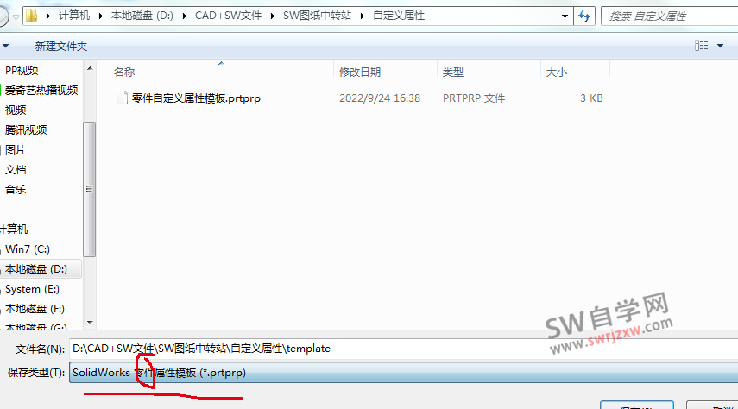Click the 搜索 自定义属性 search box
This screenshot has height=409, width=738.
669,16
